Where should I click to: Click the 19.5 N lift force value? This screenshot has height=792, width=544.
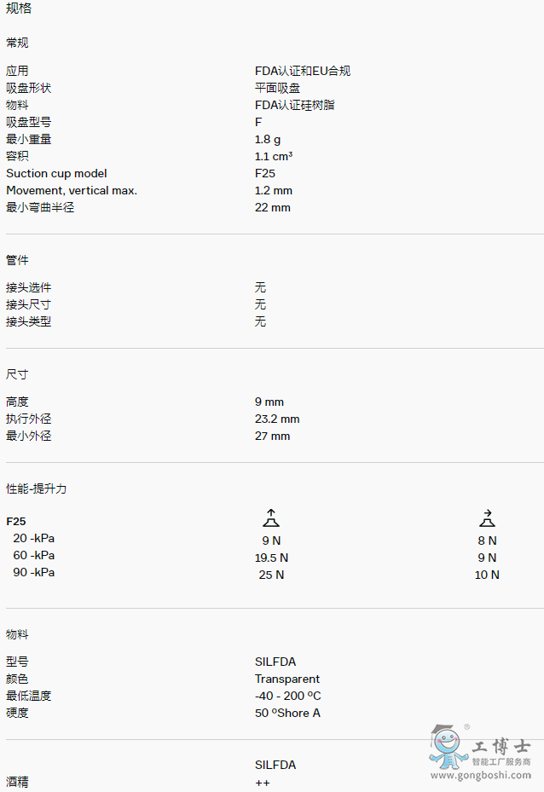pos(271,558)
